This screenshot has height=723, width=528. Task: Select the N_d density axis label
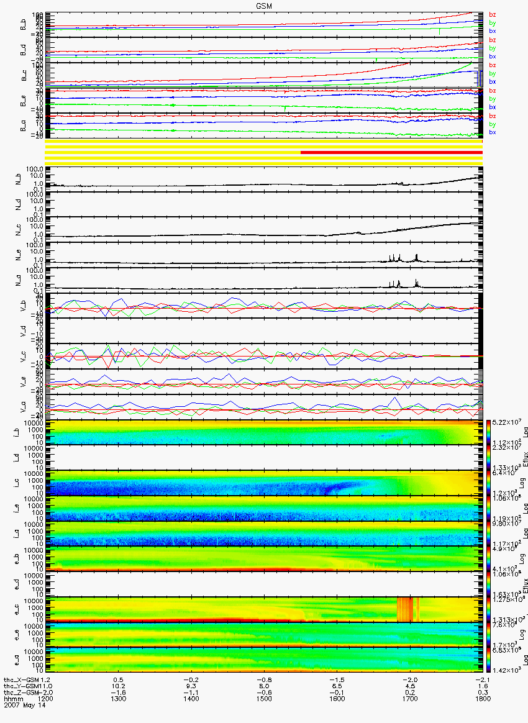pyautogui.click(x=19, y=205)
